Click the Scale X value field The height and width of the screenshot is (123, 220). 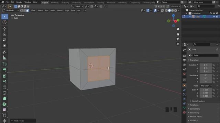(x=206, y=90)
